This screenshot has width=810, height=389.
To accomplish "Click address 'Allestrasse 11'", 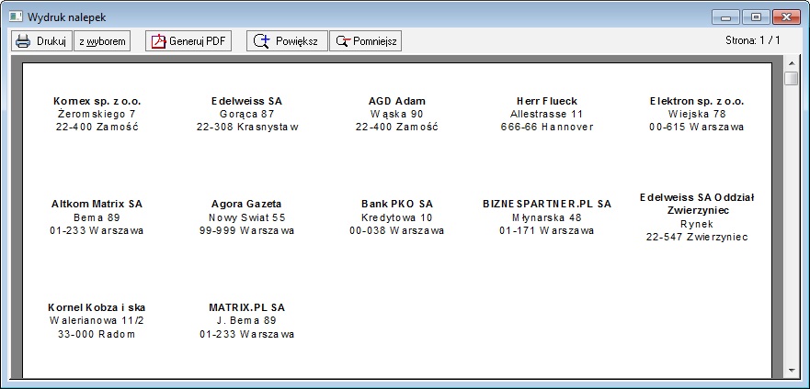I will pos(546,114).
